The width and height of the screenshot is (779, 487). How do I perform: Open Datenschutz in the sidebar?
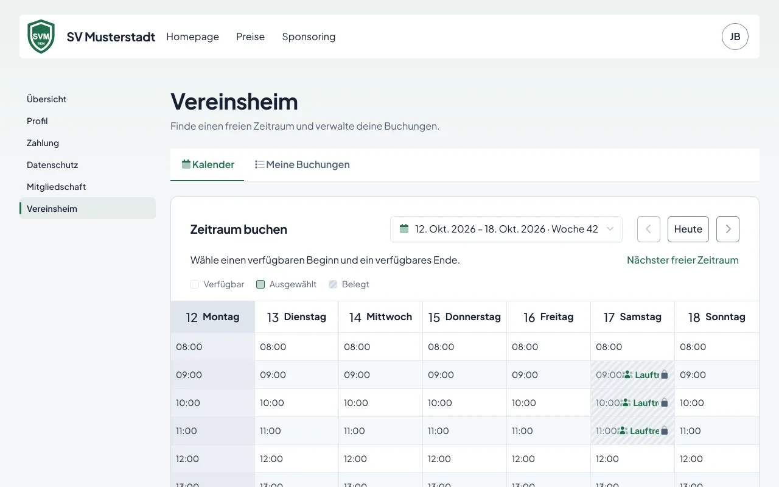[x=88, y=164]
